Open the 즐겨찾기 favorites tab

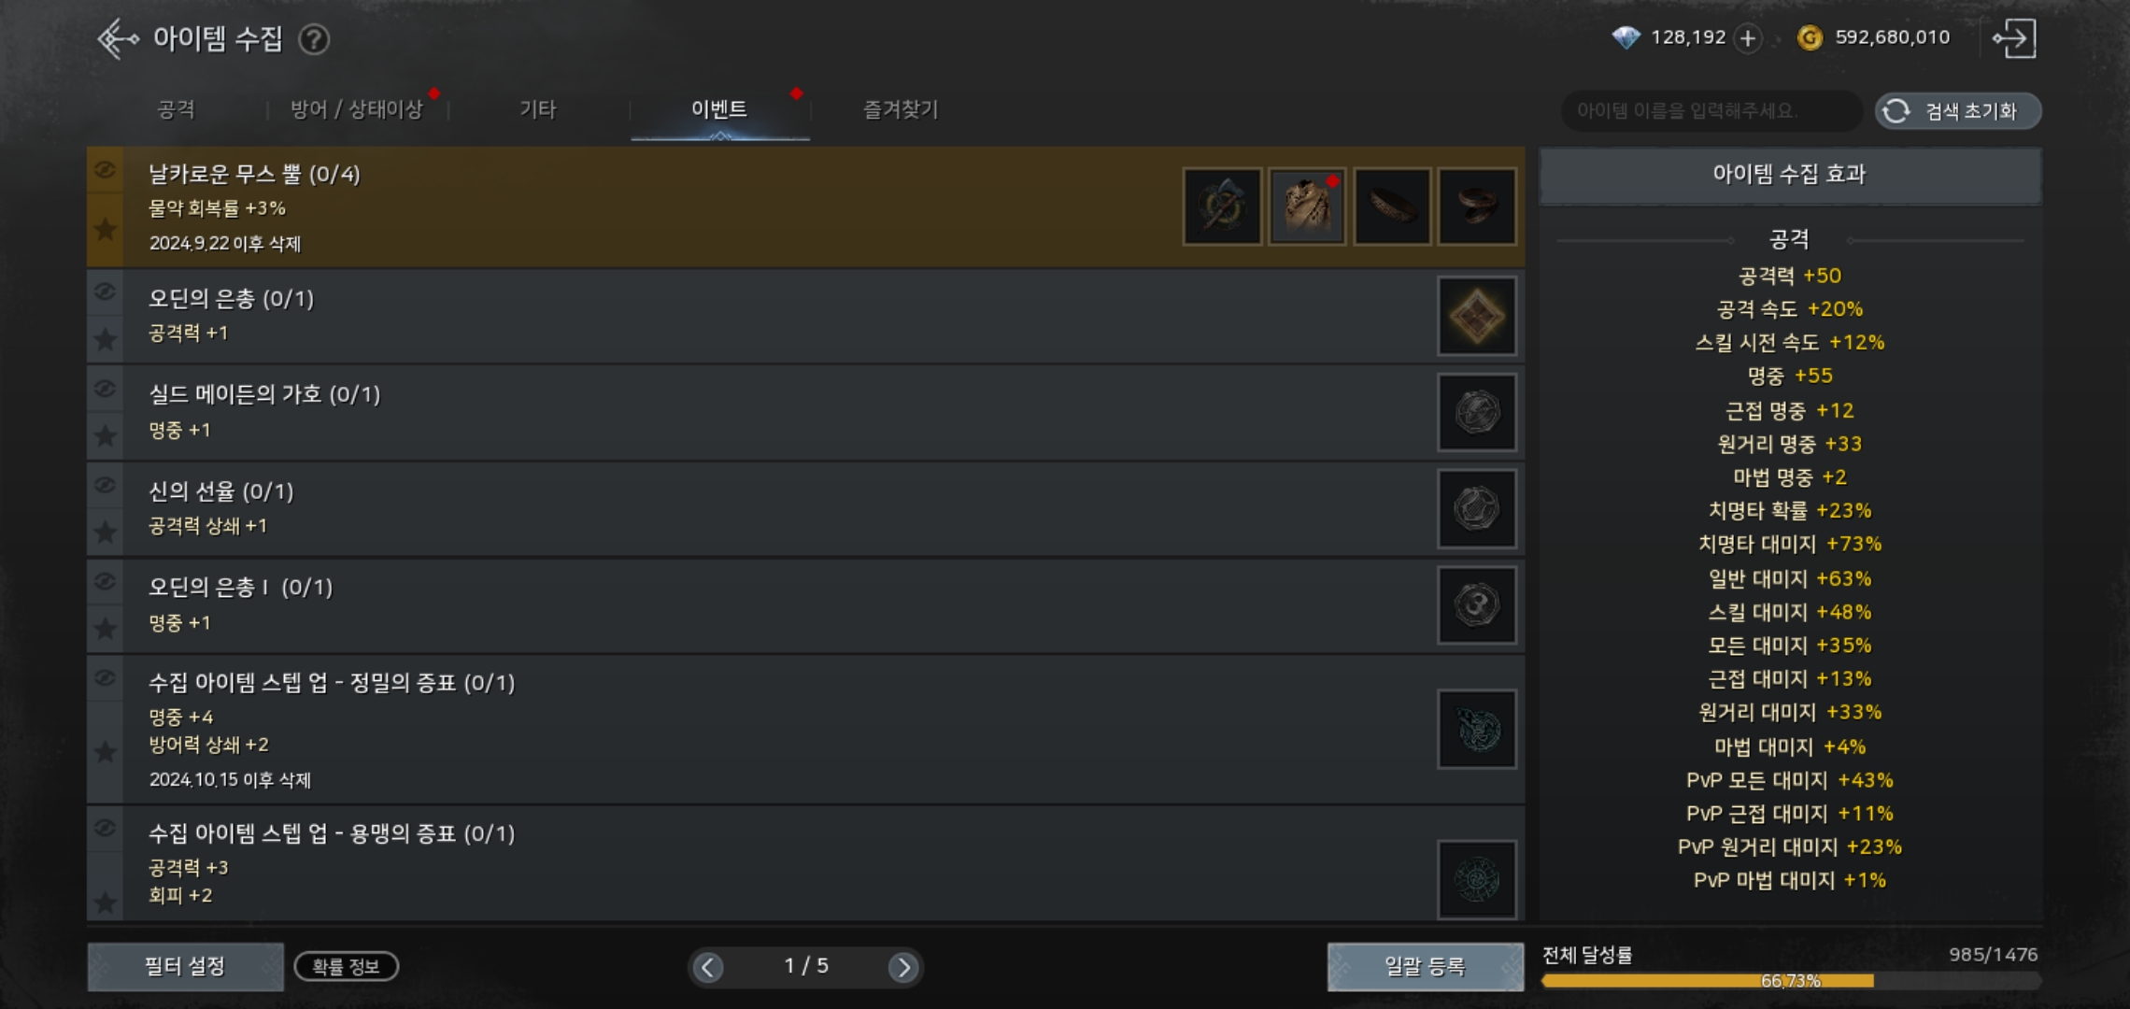click(900, 109)
